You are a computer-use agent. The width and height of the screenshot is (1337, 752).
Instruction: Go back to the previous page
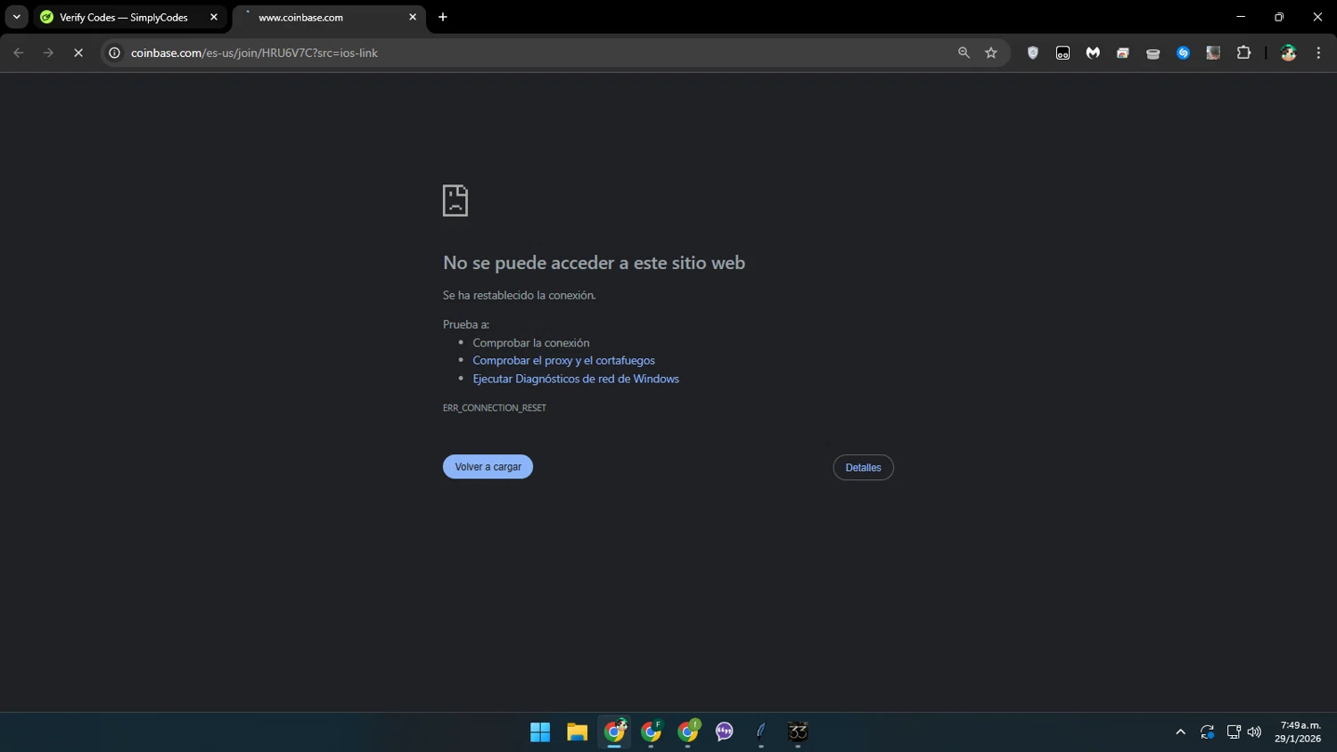pyautogui.click(x=19, y=53)
